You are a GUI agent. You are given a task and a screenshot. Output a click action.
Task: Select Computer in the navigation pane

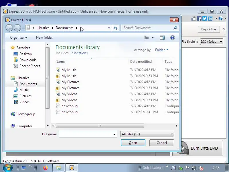click(21, 126)
